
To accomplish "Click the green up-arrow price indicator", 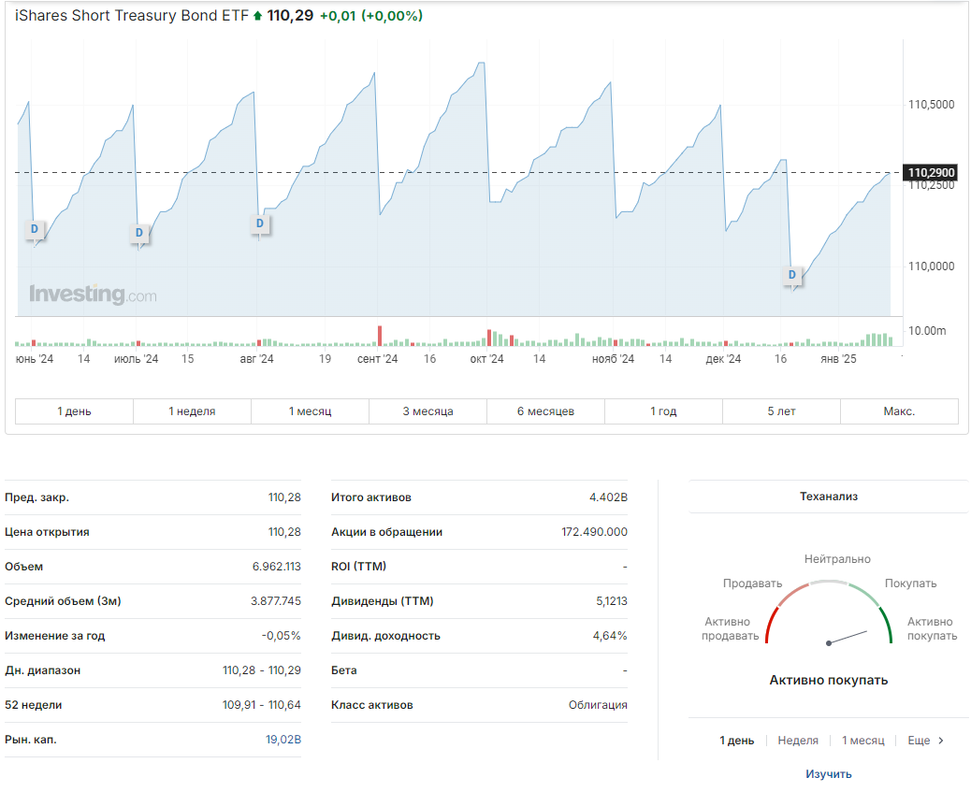I will (x=257, y=16).
